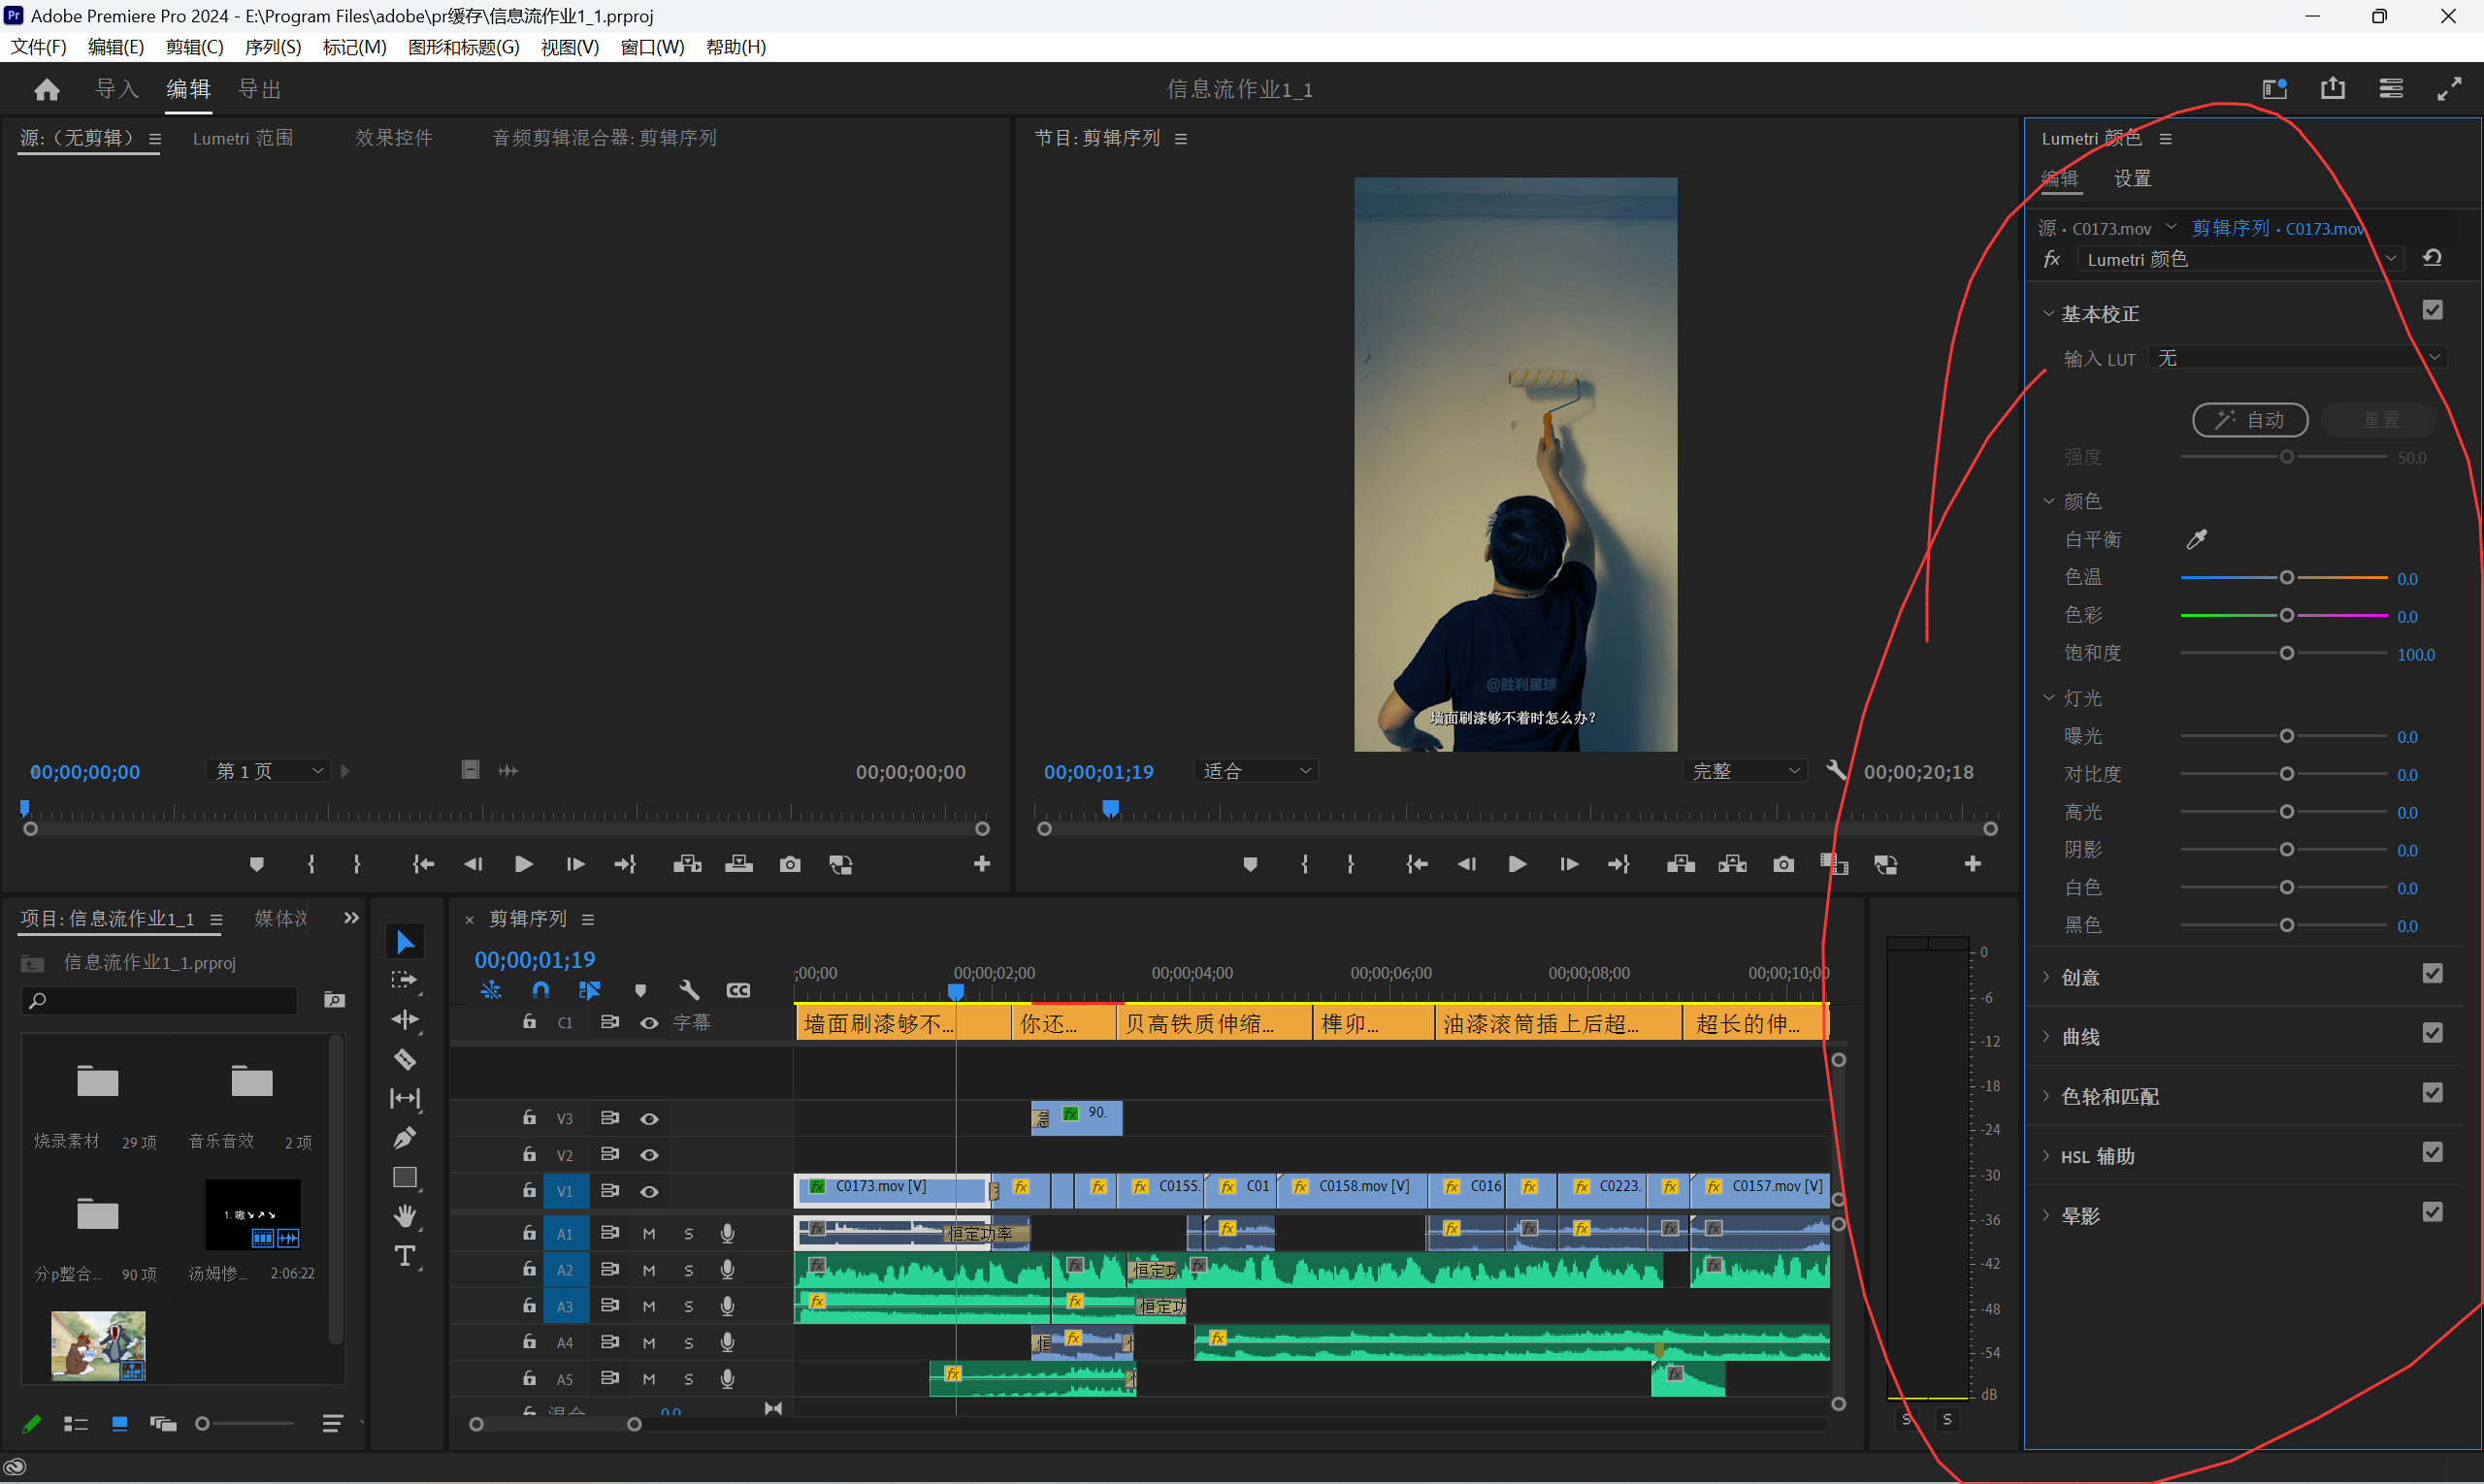This screenshot has width=2484, height=1484.
Task: Select the Razor tool in toolbar
Action: tap(406, 1059)
